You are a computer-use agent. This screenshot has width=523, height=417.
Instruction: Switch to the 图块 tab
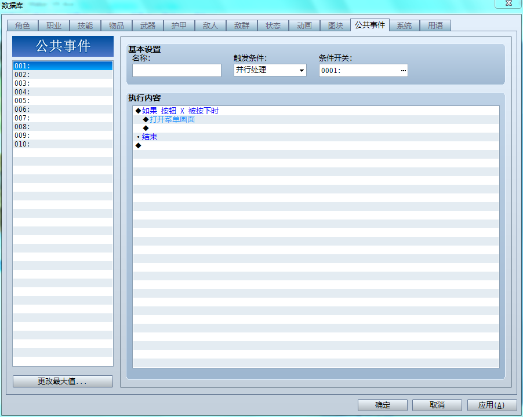(336, 25)
